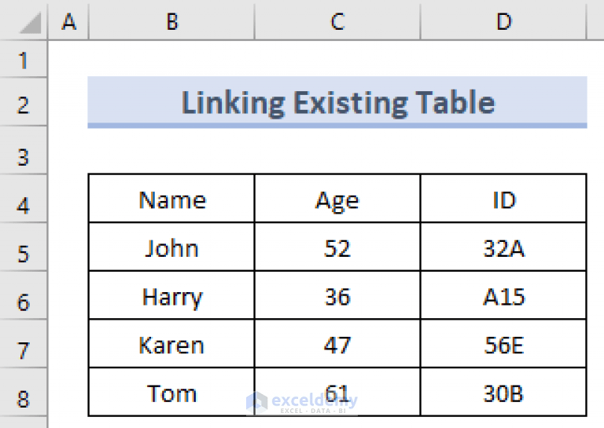The image size is (604, 428).
Task: Select Karen's age cell '47'
Action: [x=337, y=343]
